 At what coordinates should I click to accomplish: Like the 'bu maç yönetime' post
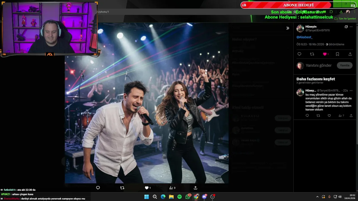329,116
